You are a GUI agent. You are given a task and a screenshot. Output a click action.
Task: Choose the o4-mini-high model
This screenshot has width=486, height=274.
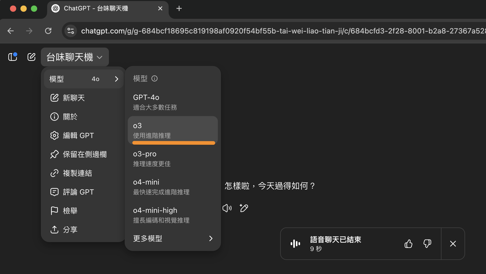point(173,215)
